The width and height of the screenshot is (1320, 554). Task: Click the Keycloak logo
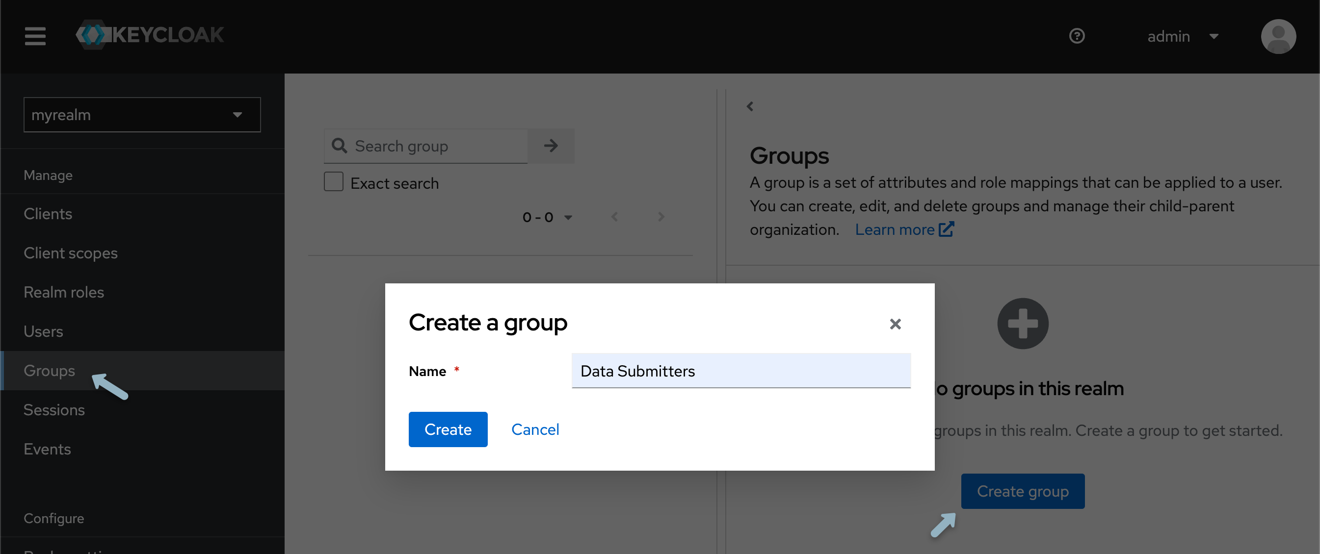pyautogui.click(x=150, y=35)
